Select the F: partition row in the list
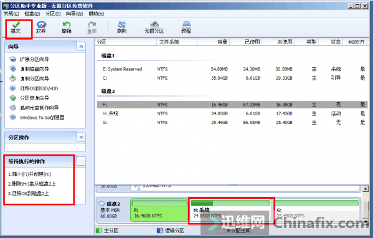 coord(232,105)
